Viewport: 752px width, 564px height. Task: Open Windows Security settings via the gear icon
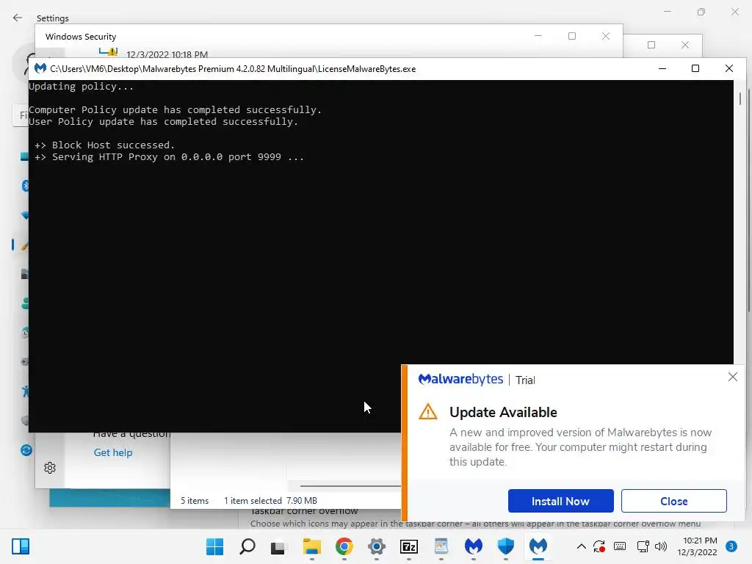pyautogui.click(x=50, y=468)
